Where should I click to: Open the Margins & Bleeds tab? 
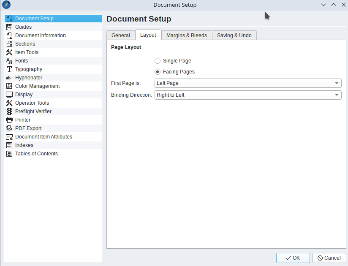click(x=186, y=35)
